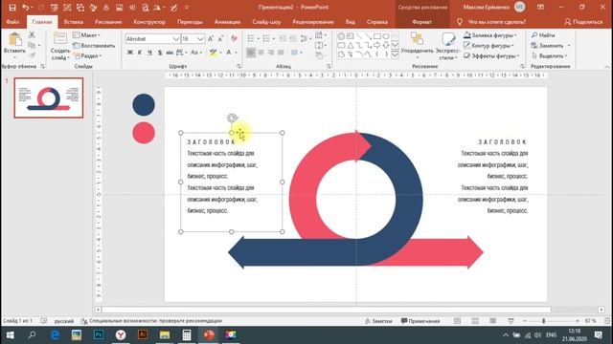Click the zoom slider handle in status bar
The image size is (613, 344).
pyautogui.click(x=543, y=321)
